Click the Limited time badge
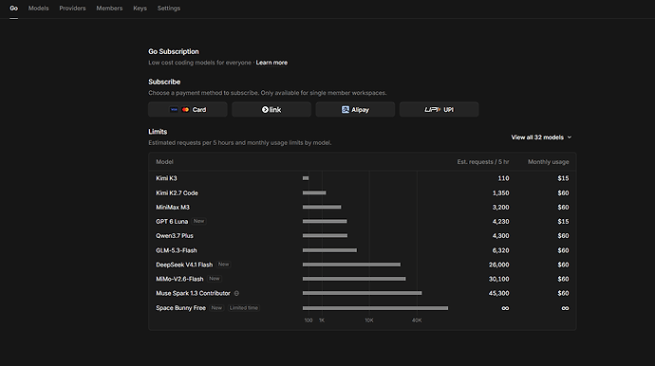 point(244,308)
